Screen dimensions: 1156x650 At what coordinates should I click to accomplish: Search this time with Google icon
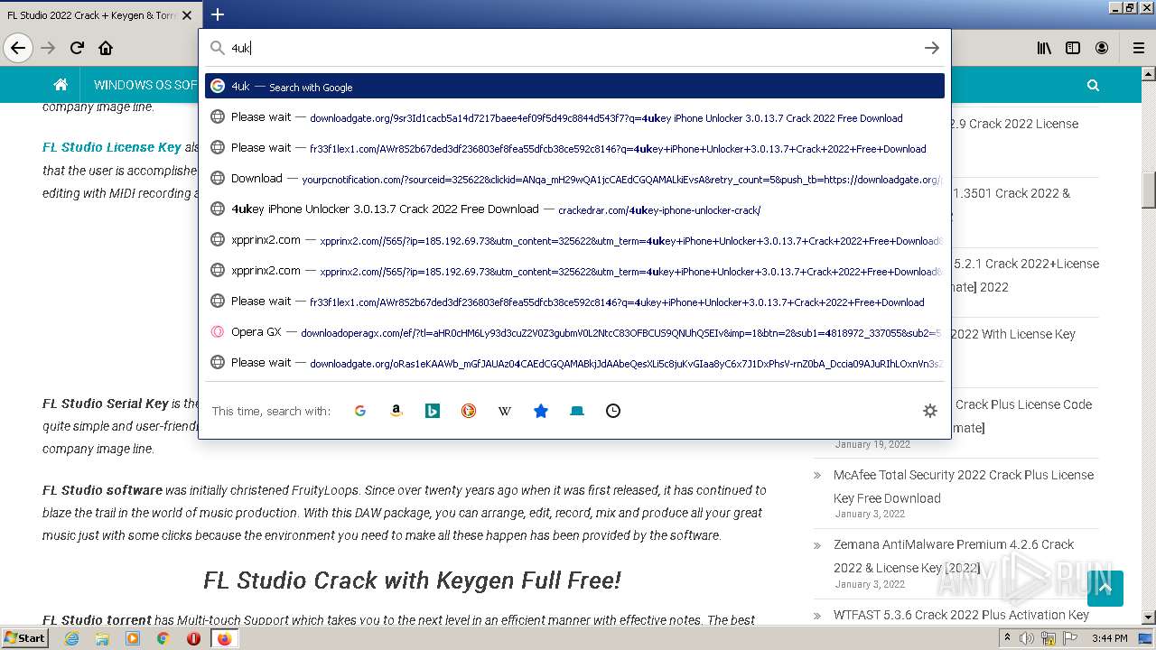(360, 411)
